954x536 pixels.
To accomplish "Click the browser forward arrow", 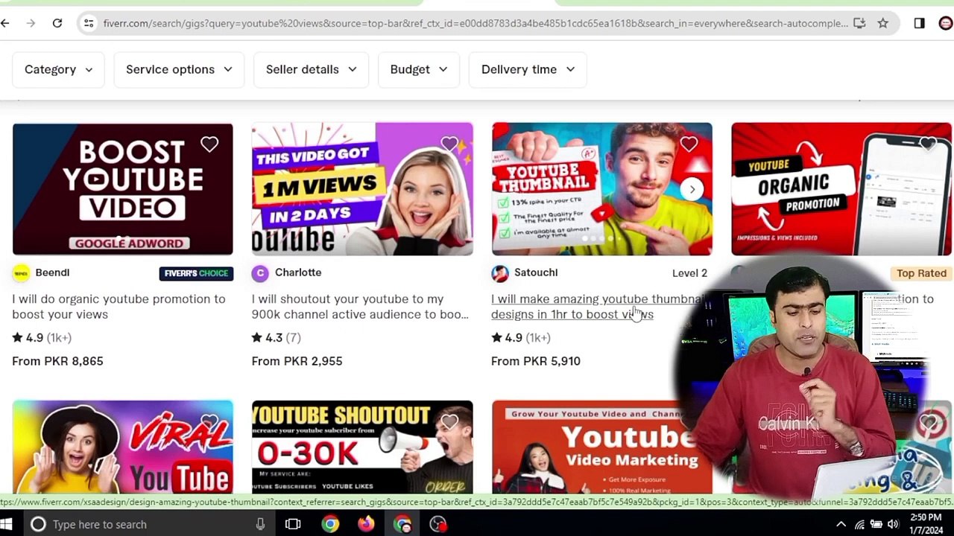I will coord(31,23).
